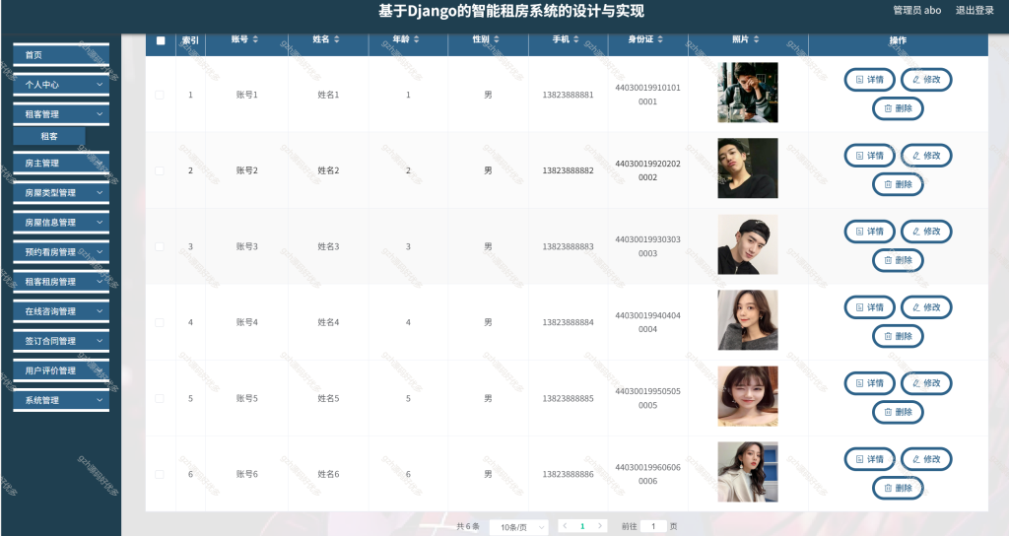Open photo thumbnail of 姓名5

click(748, 396)
